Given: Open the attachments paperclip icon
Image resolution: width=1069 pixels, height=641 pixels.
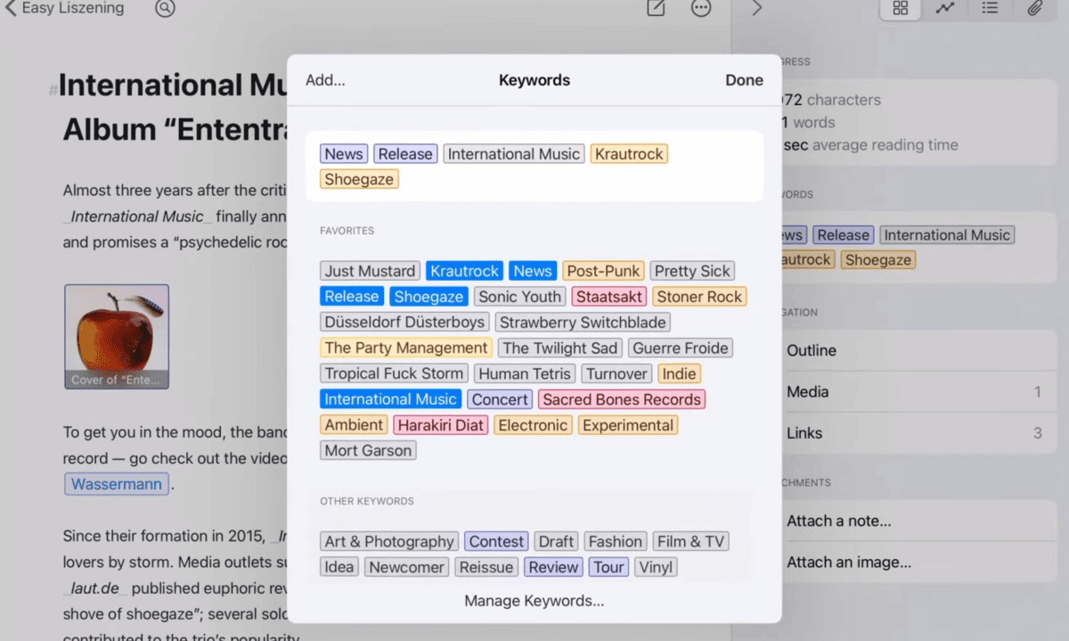Looking at the screenshot, I should (1034, 9).
